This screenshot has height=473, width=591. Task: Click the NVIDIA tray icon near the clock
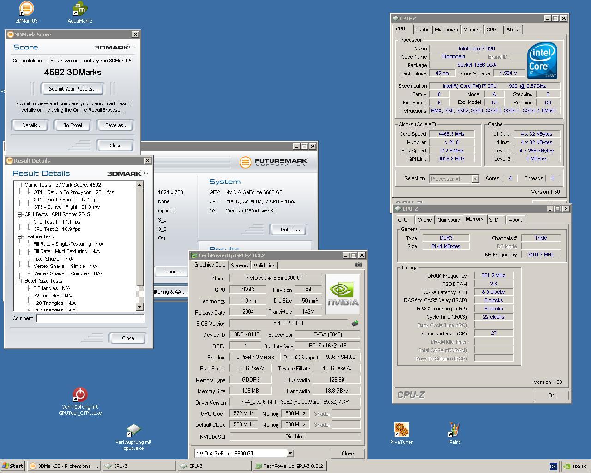[x=566, y=466]
